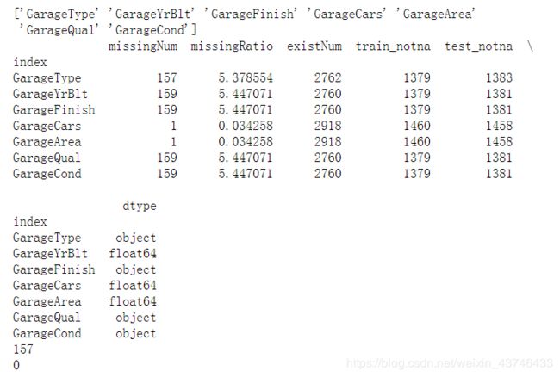This screenshot has height=377, width=560.
Task: Click the float64 dtype of GarageYrBlt
Action: point(133,254)
